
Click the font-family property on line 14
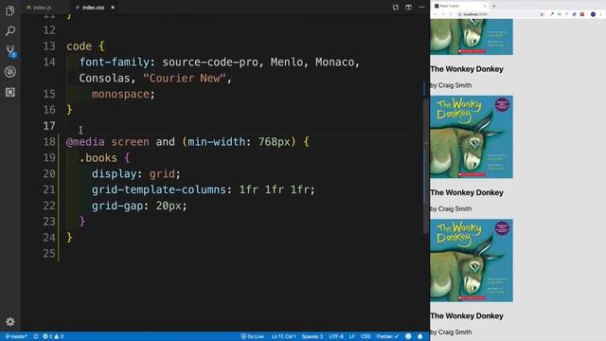pyautogui.click(x=115, y=62)
